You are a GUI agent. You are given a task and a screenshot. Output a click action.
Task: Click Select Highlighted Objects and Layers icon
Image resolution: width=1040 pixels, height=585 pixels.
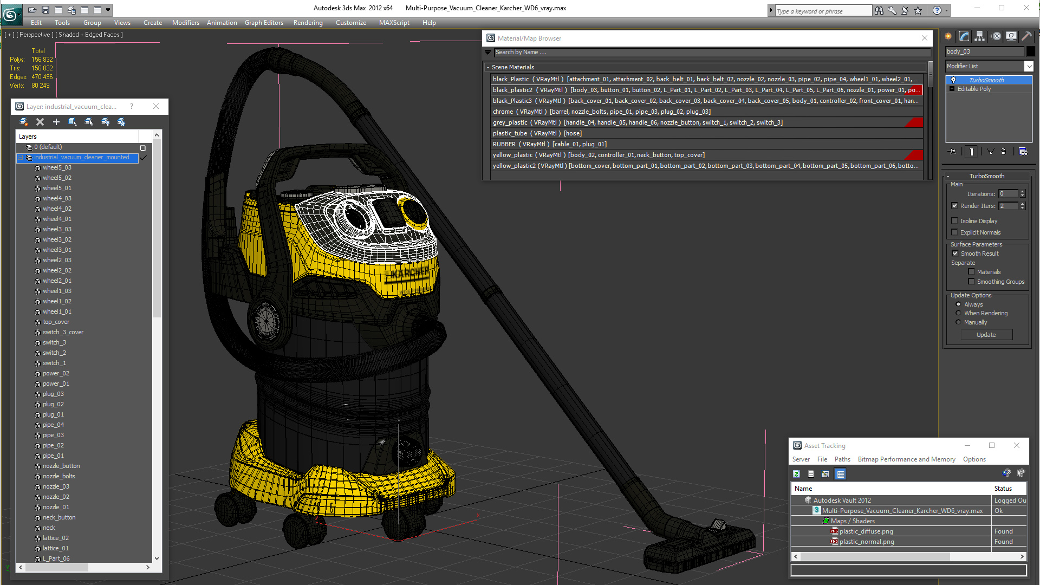coord(72,122)
